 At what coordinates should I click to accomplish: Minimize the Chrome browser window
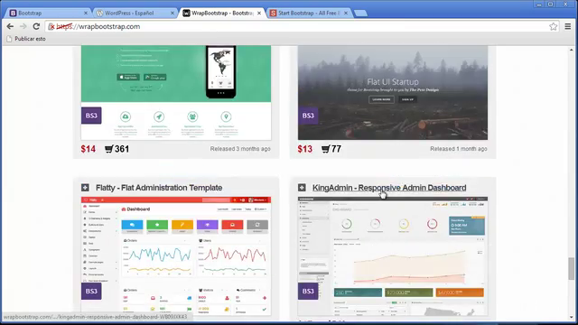click(539, 4)
